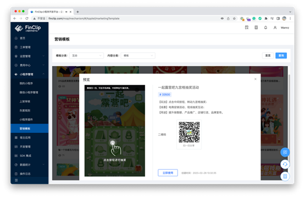
Task: Click the QR code image in preview
Action: click(x=189, y=132)
